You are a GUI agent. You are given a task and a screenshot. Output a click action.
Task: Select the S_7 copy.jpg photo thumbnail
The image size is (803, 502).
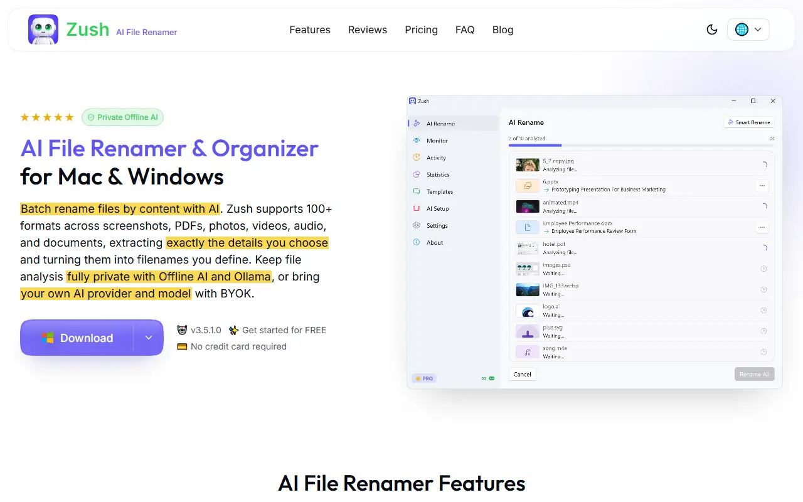click(x=528, y=164)
